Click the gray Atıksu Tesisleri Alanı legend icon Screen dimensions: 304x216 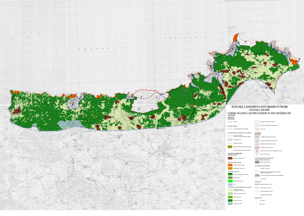[257, 175]
